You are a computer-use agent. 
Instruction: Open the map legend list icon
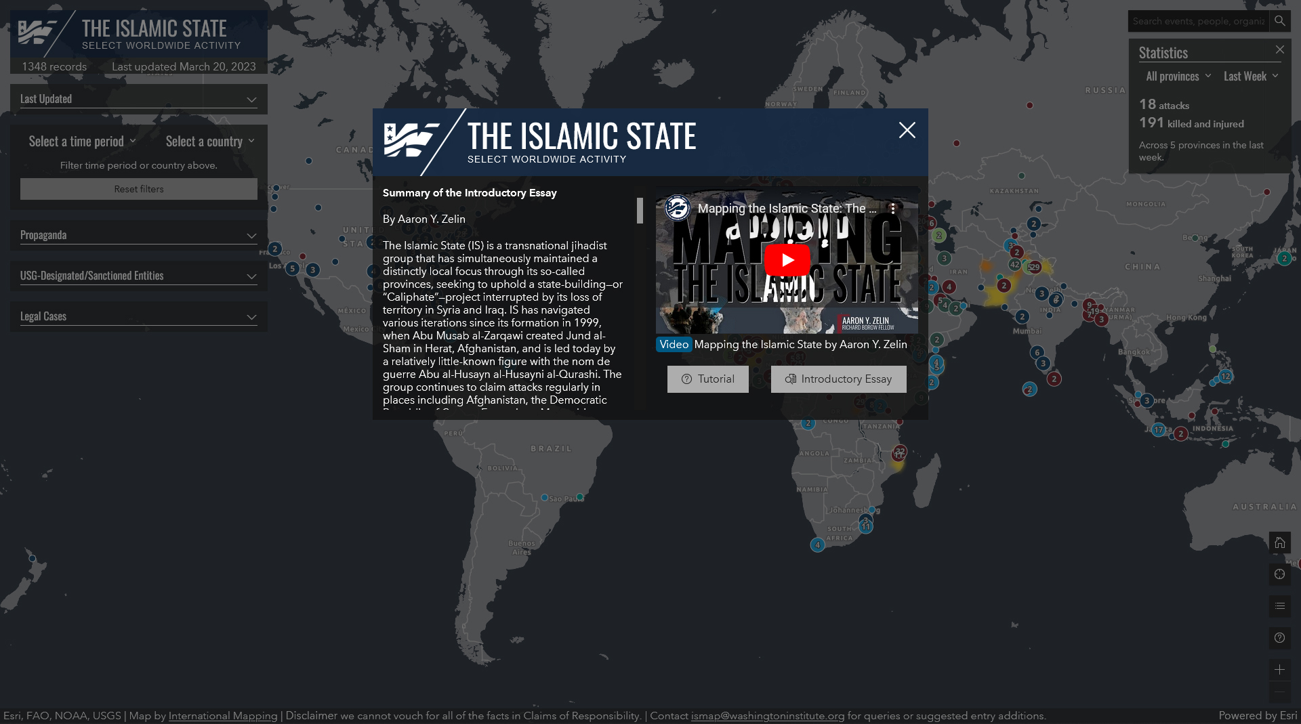[1279, 606]
